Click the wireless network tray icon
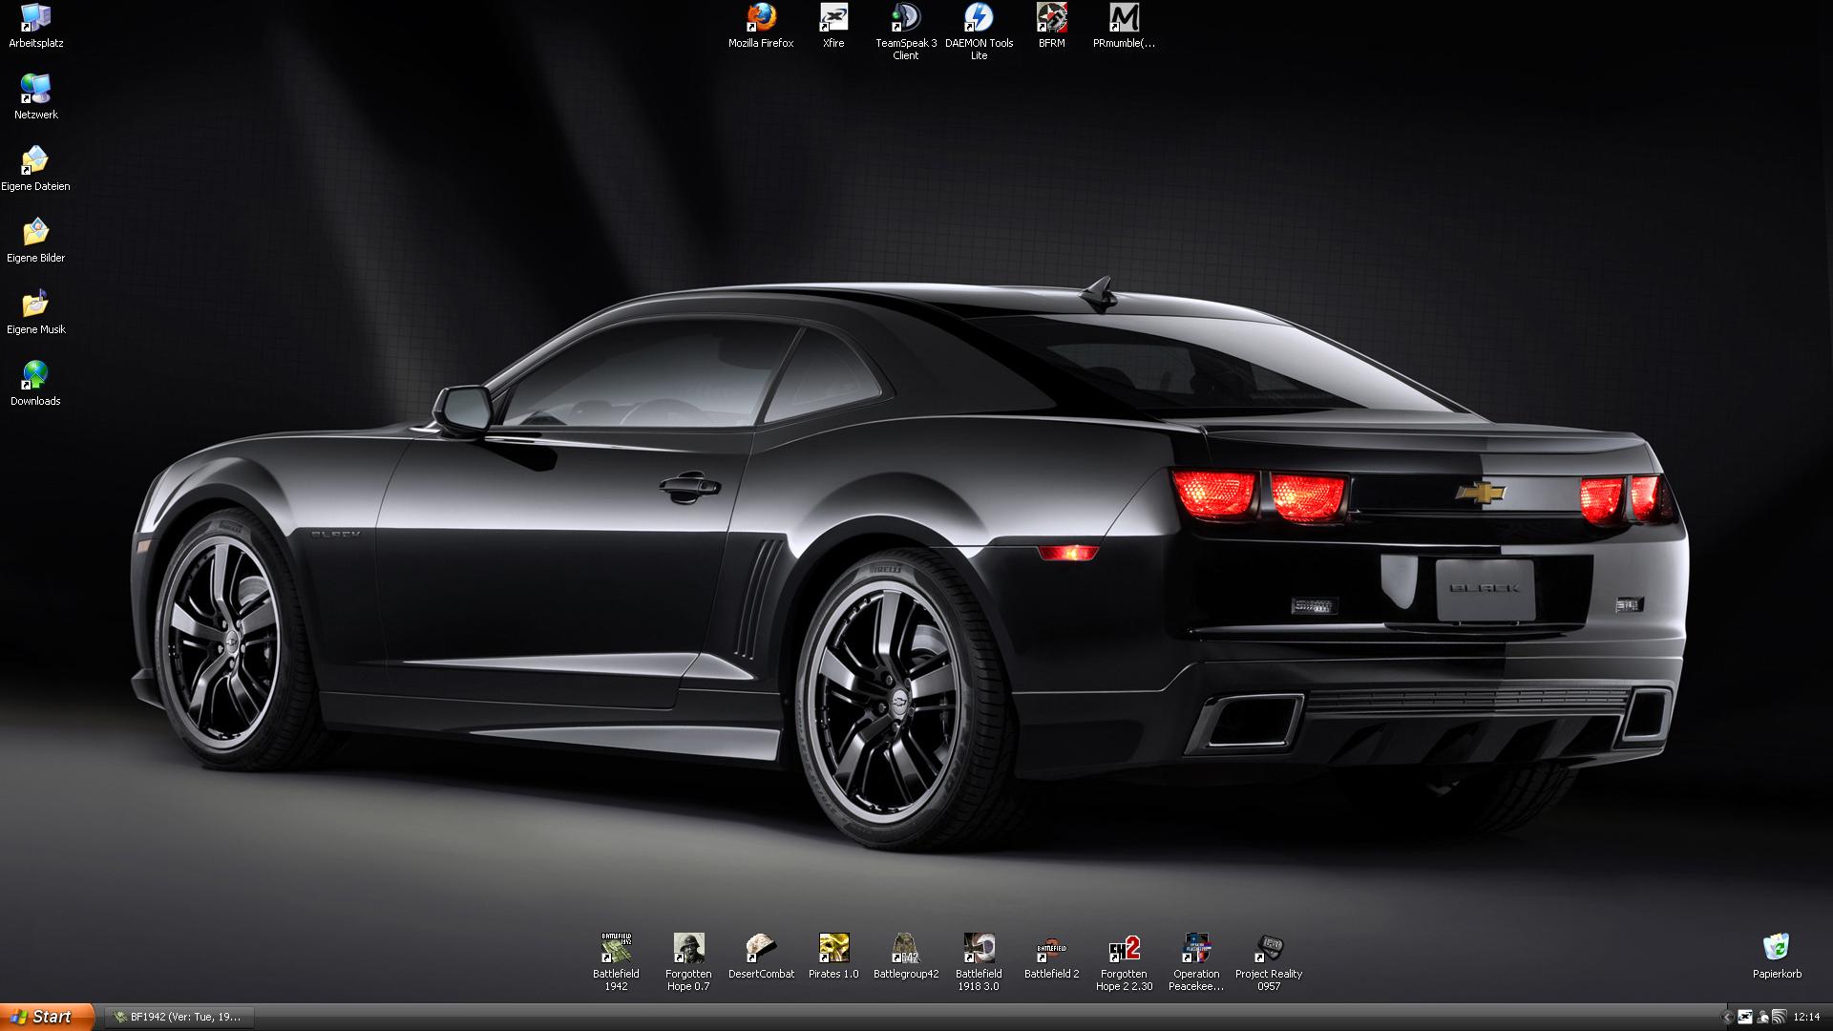1833x1031 pixels. click(x=1779, y=1018)
